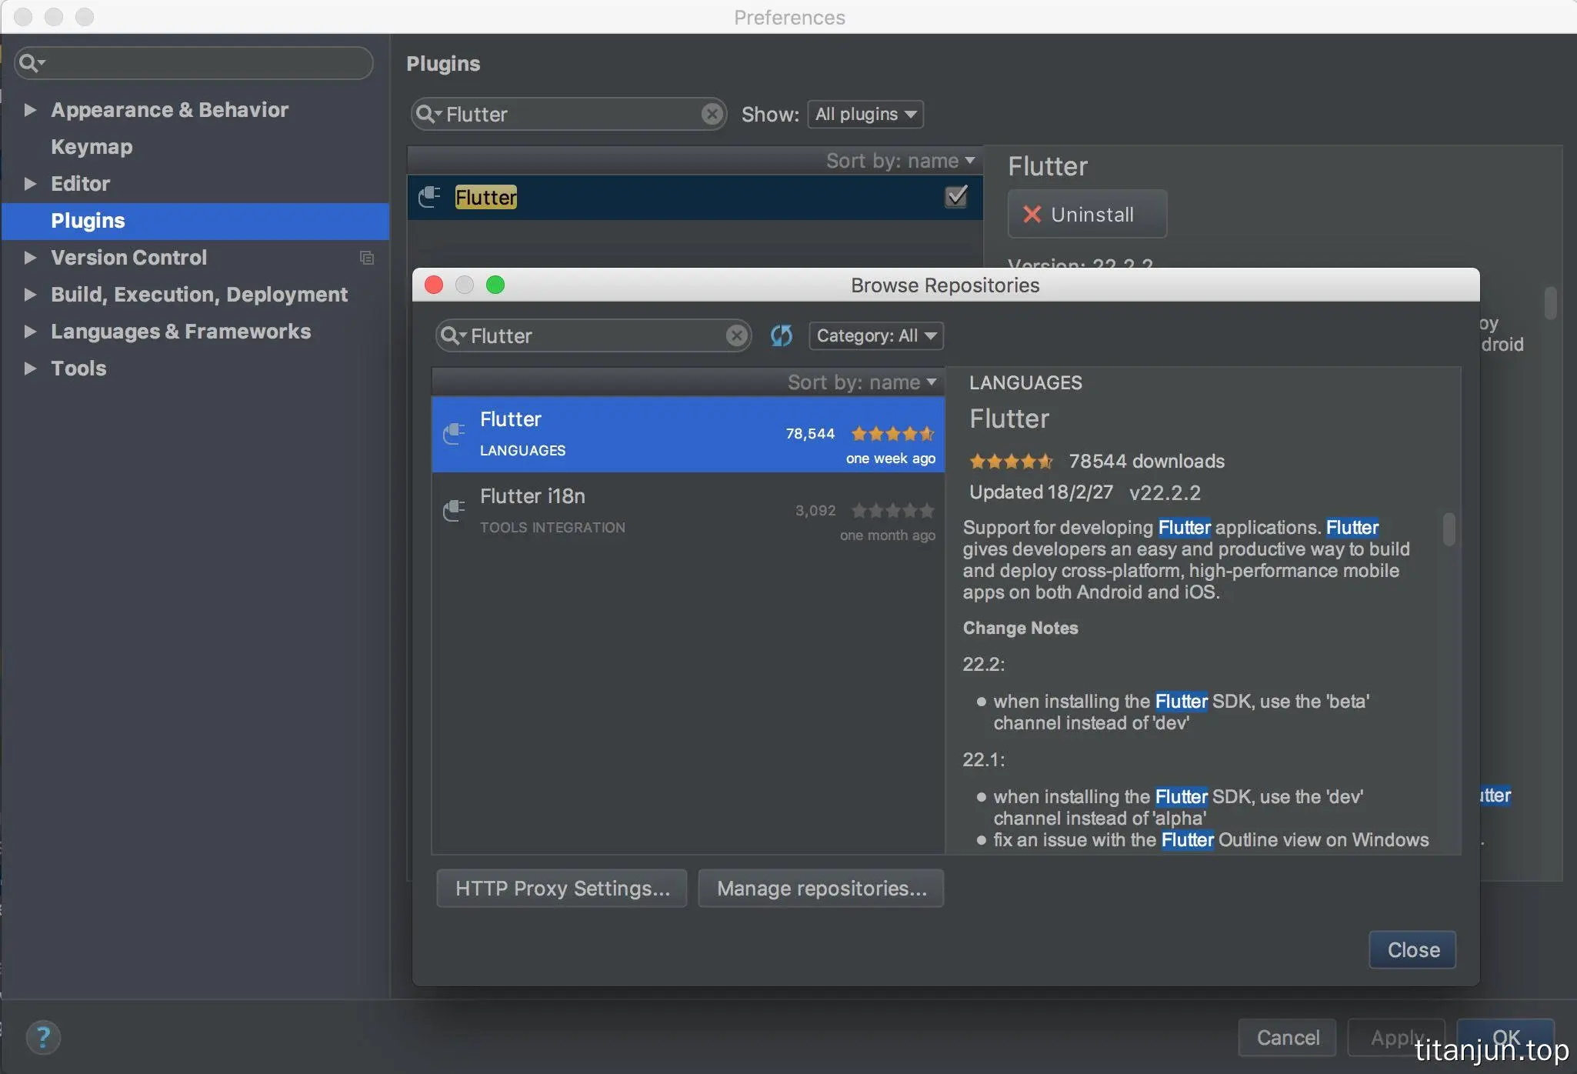Open the Category: All dropdown
This screenshot has width=1577, height=1074.
(875, 335)
